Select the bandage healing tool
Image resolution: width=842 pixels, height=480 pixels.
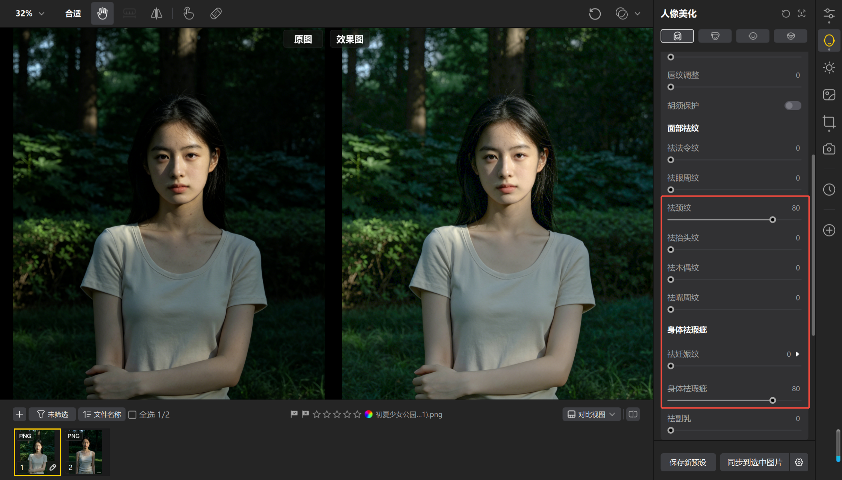216,14
